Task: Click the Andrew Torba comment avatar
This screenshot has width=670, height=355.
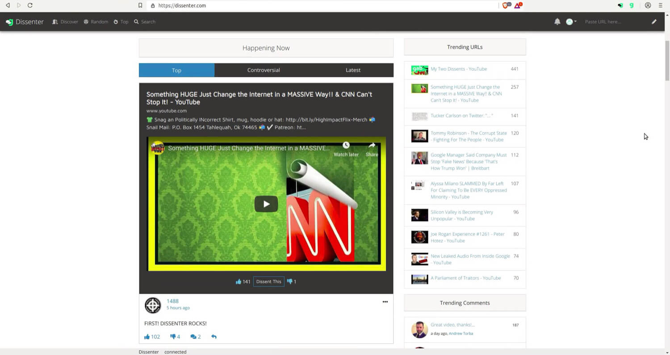Action: click(419, 330)
